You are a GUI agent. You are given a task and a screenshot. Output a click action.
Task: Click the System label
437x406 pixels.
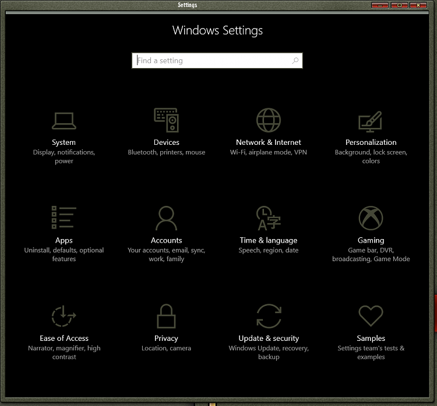point(64,143)
